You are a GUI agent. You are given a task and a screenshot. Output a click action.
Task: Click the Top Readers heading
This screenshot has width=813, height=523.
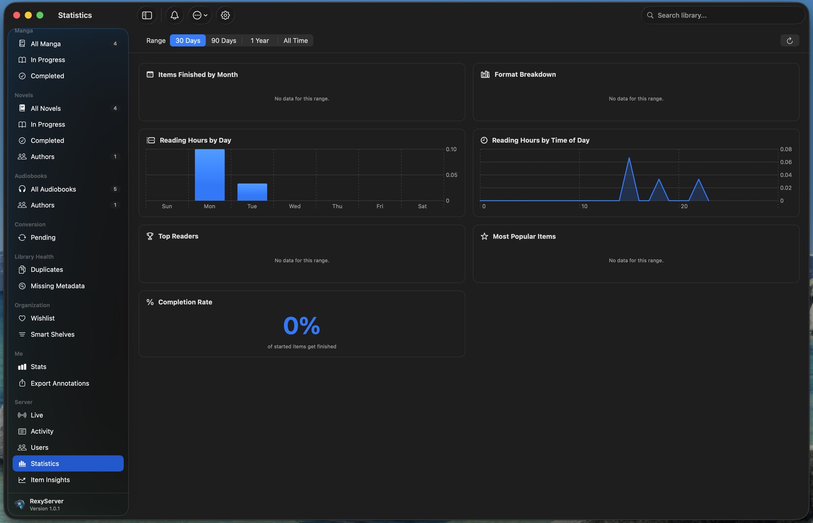click(x=178, y=236)
